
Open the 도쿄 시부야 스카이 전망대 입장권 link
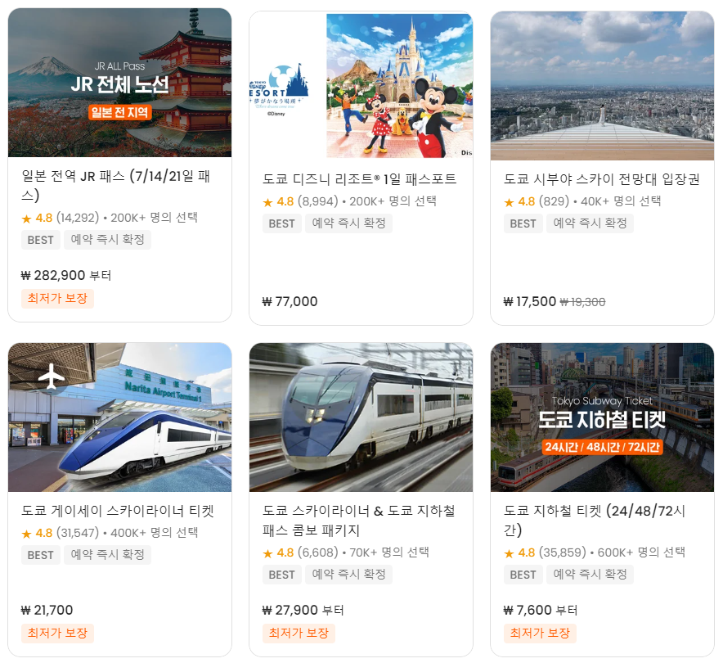602,179
